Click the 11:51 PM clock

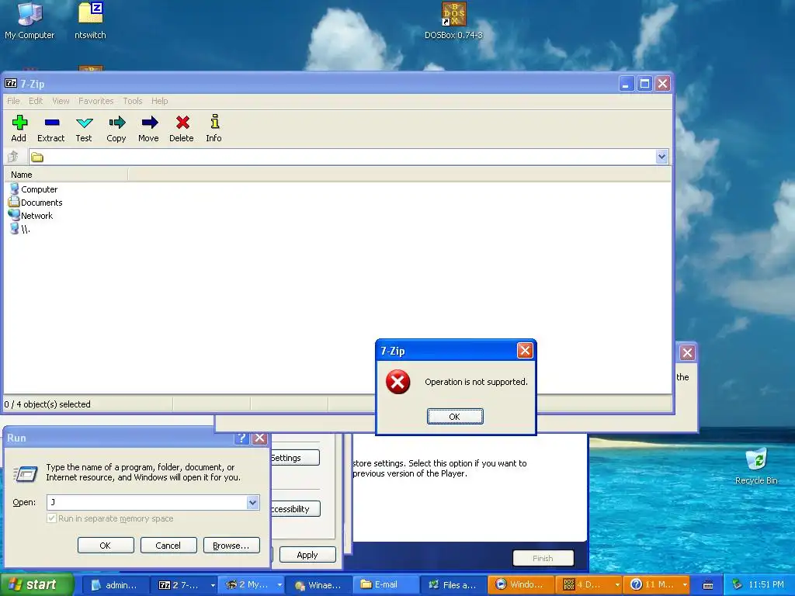click(x=766, y=584)
